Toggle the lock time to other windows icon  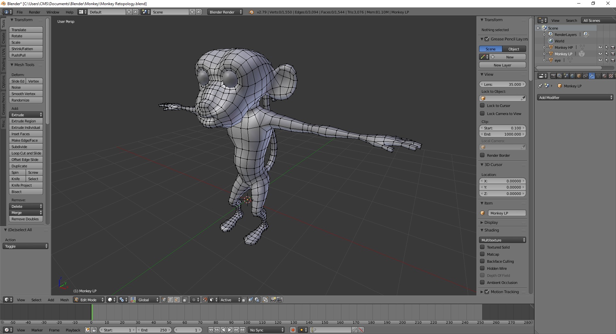click(x=94, y=330)
